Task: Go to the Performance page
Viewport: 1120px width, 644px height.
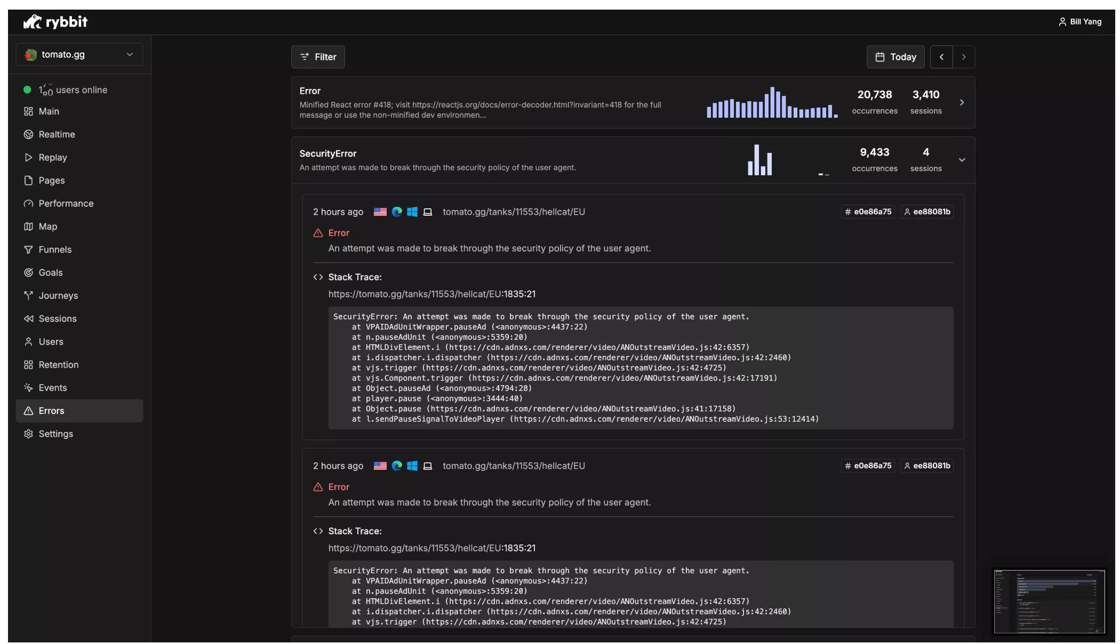Action: [x=66, y=203]
